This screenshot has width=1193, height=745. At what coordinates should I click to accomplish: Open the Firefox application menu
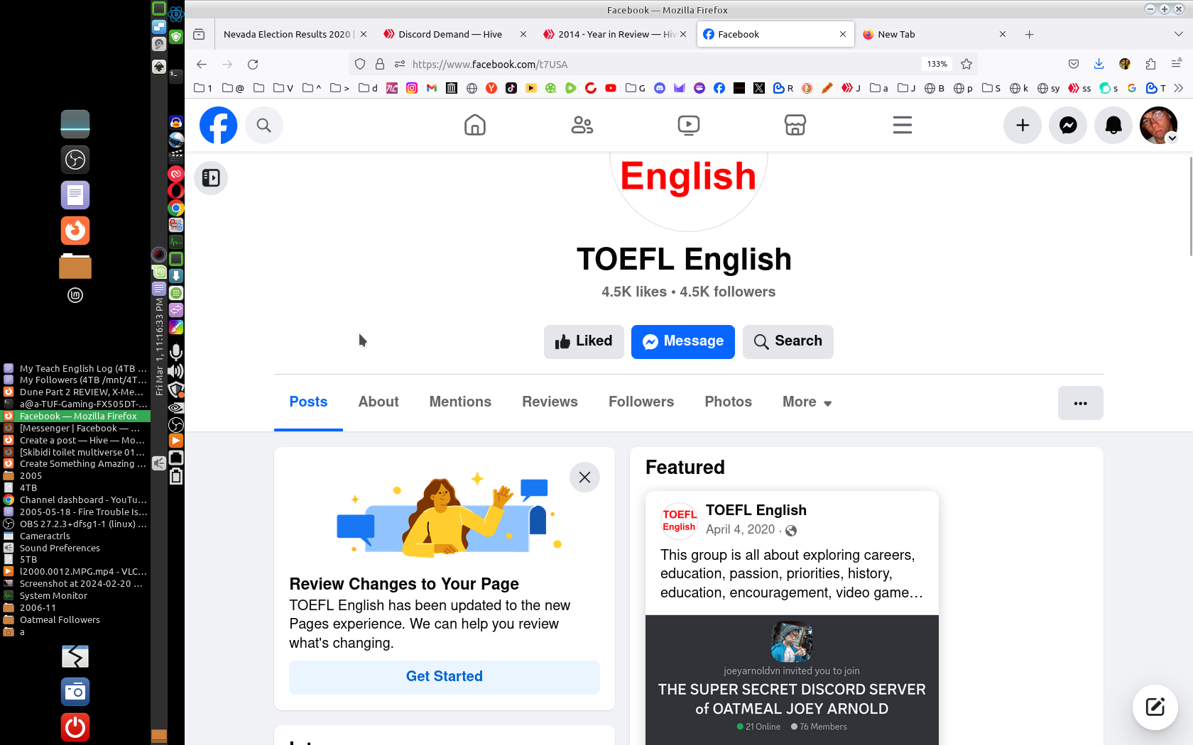tap(1176, 64)
